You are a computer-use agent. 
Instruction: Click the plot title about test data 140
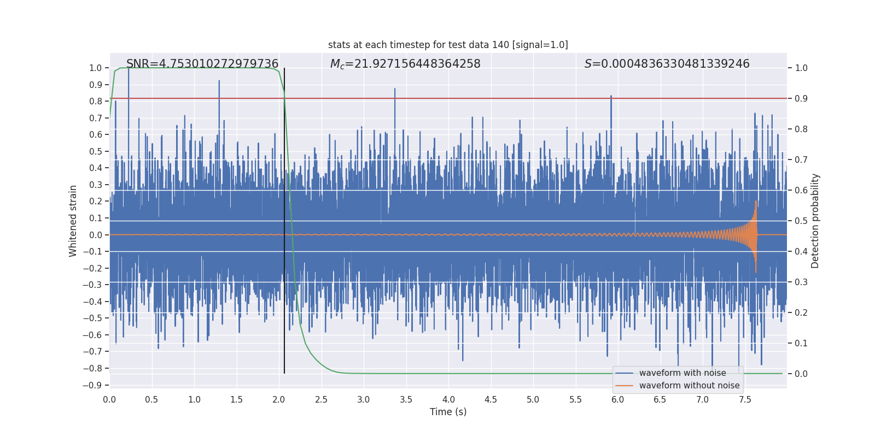pyautogui.click(x=448, y=45)
